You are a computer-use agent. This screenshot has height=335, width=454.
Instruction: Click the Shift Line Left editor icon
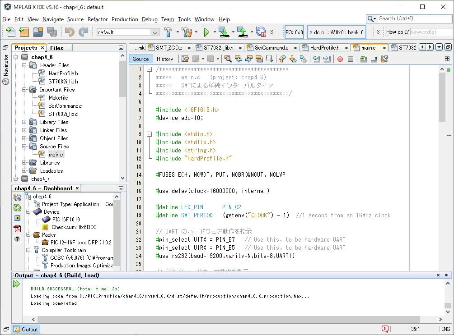click(x=317, y=59)
